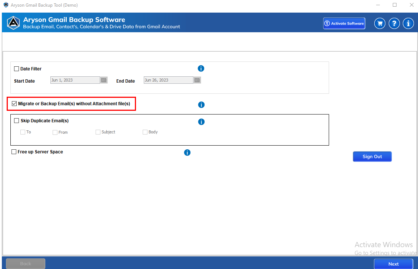Image resolution: width=418 pixels, height=269 pixels.
Task: Open the about info icon in header
Action: [408, 23]
